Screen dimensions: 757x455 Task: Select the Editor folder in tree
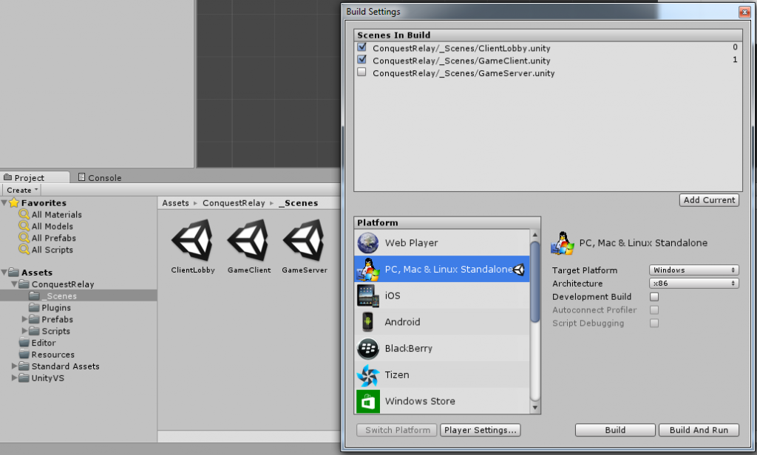(x=44, y=343)
